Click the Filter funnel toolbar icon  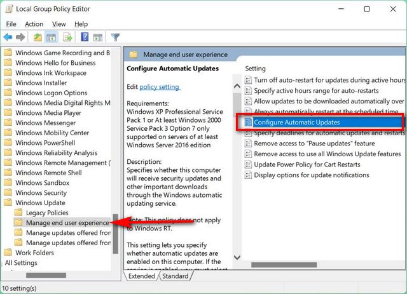pos(115,37)
